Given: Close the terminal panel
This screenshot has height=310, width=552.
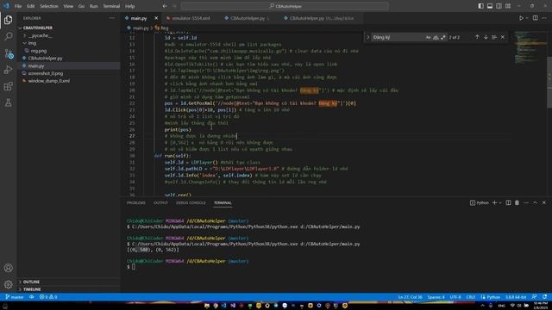Looking at the screenshot, I should (544, 203).
